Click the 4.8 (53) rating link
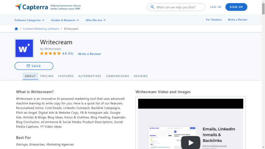The height and width of the screenshot is (149, 265). pos(68,53)
